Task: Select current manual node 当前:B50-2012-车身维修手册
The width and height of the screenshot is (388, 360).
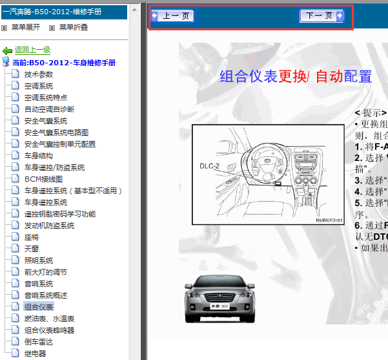Action: pyautogui.click(x=64, y=63)
